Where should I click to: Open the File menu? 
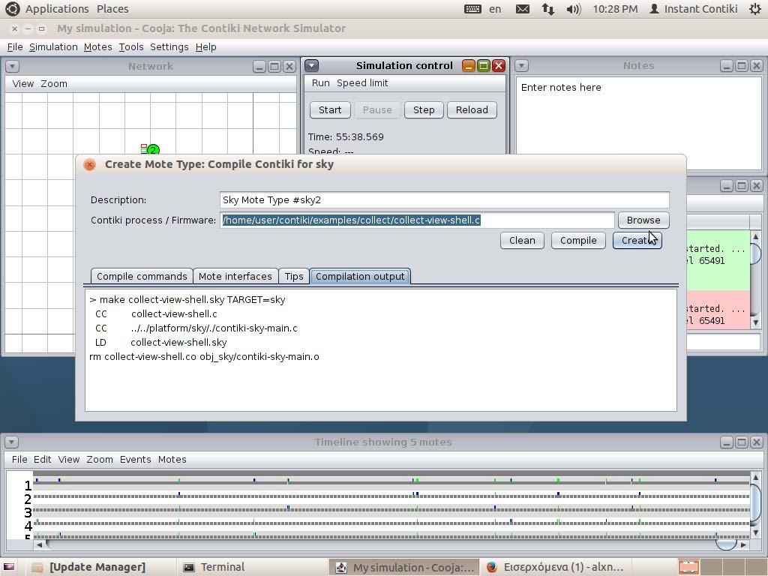(15, 47)
